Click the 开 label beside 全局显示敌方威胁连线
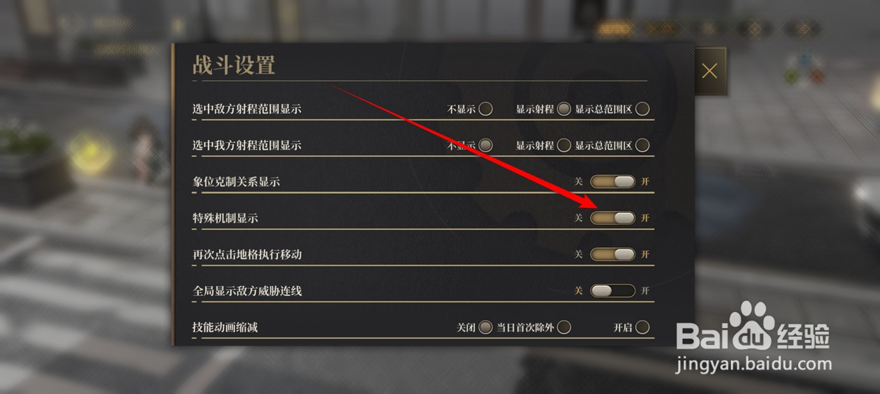Viewport: 880px width, 394px height. tap(645, 290)
